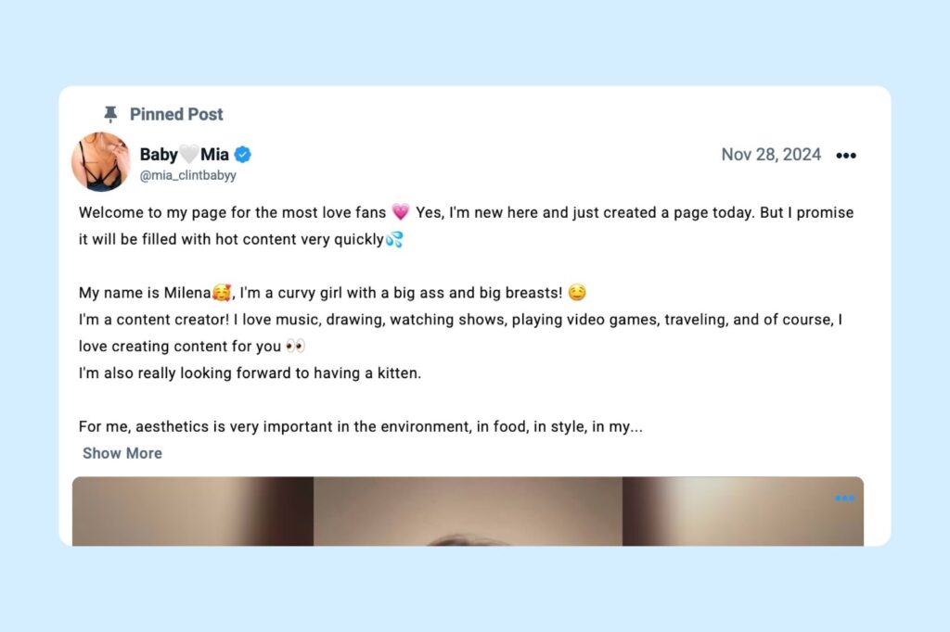Click the blue verified badge
Image resolution: width=950 pixels, height=632 pixels.
242,155
